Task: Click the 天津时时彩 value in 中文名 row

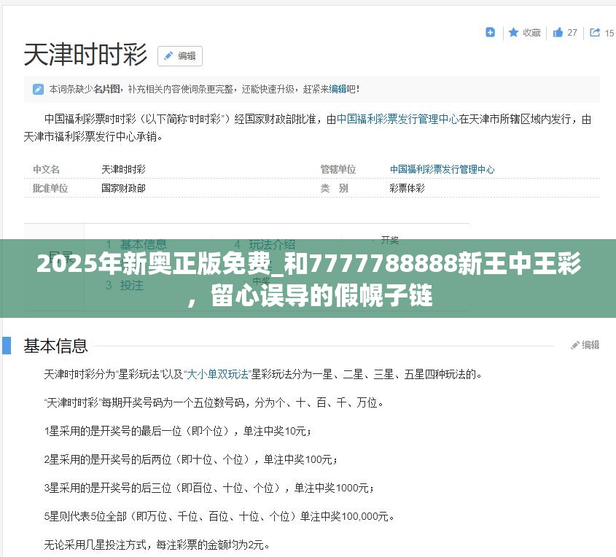Action: tap(123, 169)
